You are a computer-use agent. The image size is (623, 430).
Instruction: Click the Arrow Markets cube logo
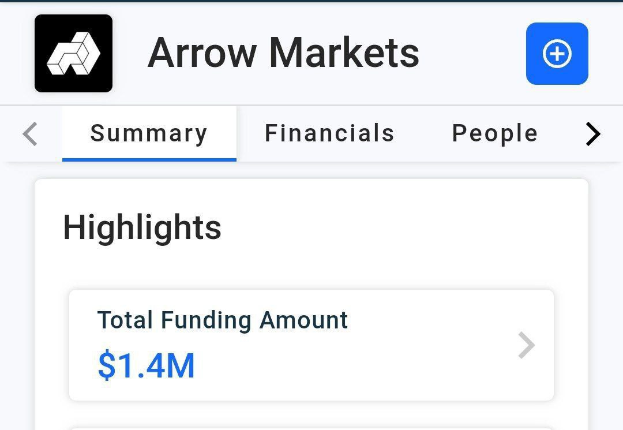(x=73, y=54)
